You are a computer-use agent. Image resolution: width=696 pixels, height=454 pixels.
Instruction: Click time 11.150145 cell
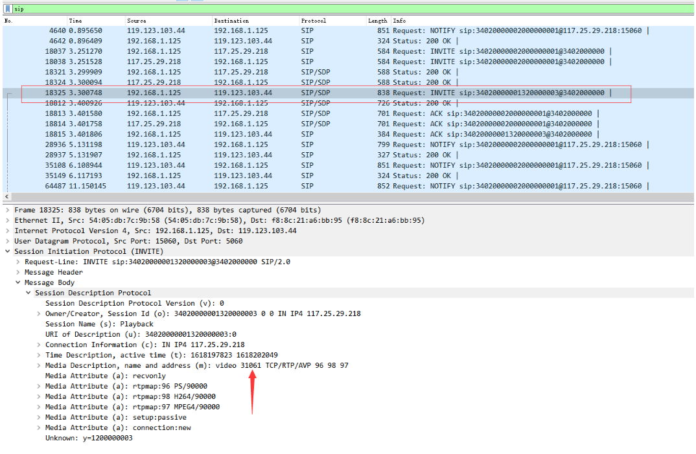(x=87, y=186)
